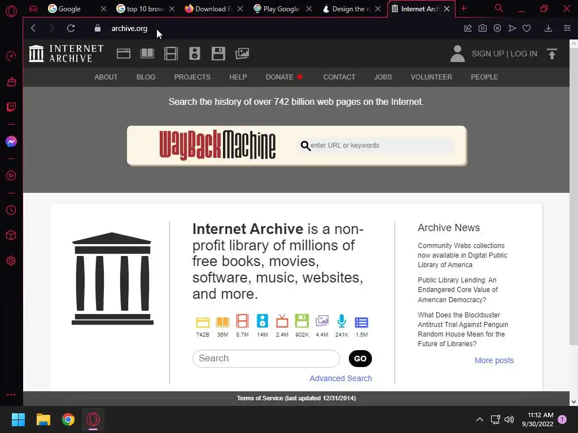Click the Internet Archive logo in header
578x433 pixels.
(x=66, y=54)
